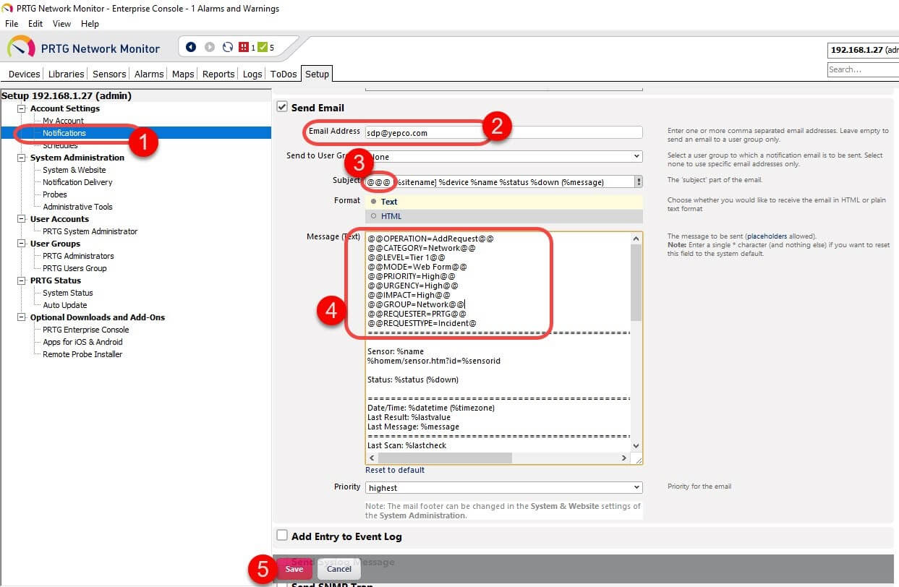Viewport: 899px width, 587px height.
Task: Open the Help menu
Action: tap(90, 24)
